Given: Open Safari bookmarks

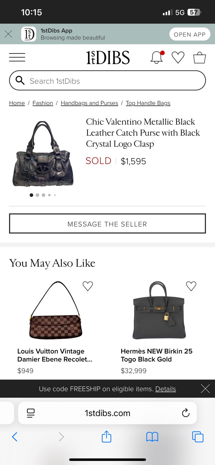Looking at the screenshot, I should pyautogui.click(x=152, y=437).
